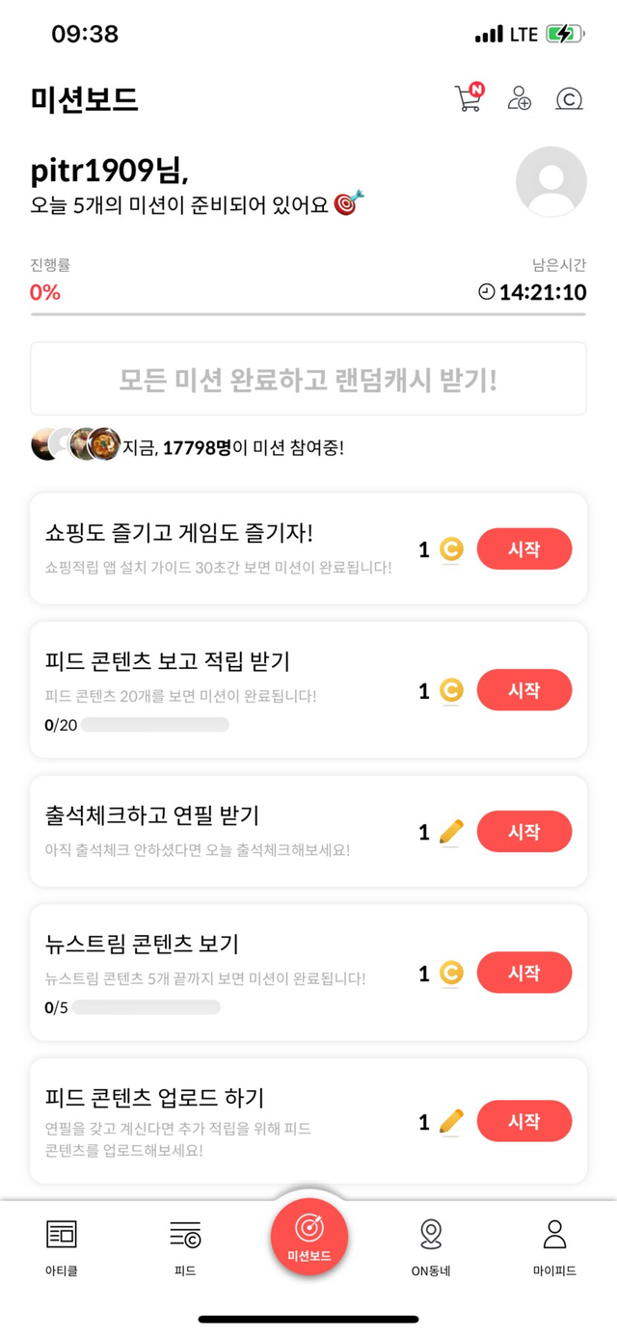Switch to the 피드 tab
The height and width of the screenshot is (1335, 617).
185,1234
